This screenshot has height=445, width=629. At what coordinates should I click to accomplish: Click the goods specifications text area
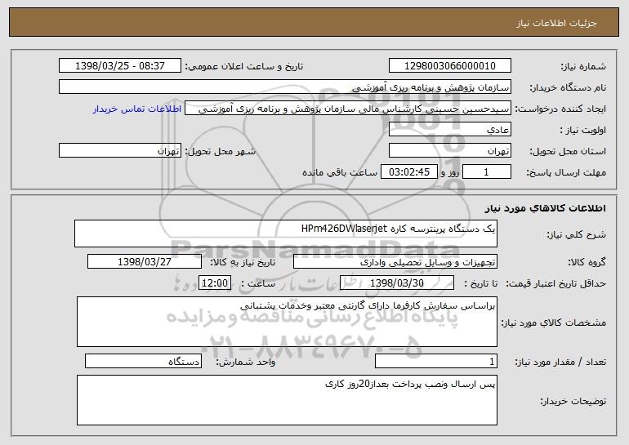(x=287, y=322)
